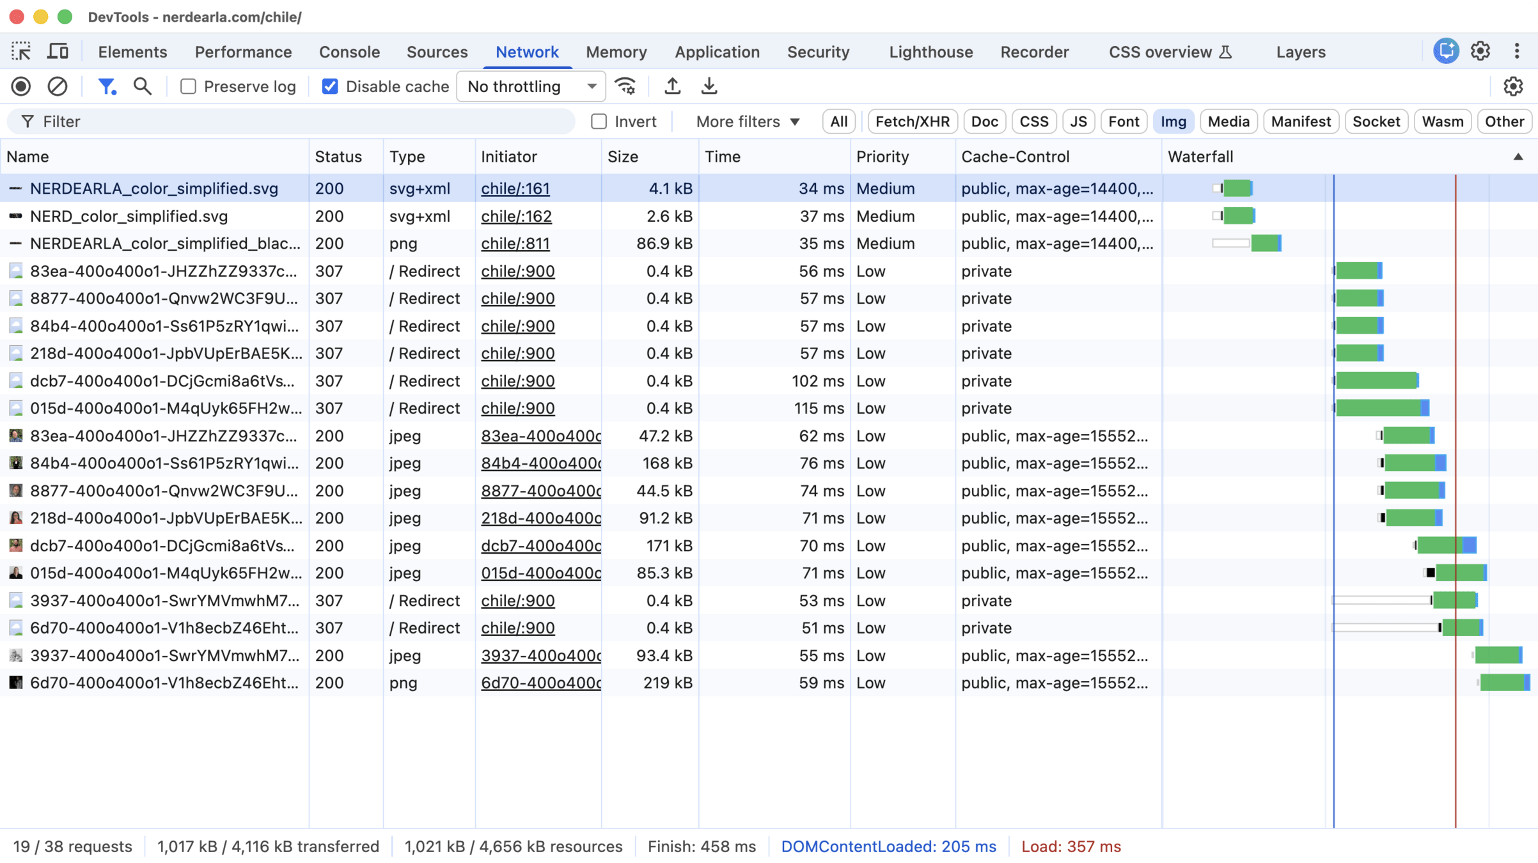
Task: Select the Fetch/XHR filter button
Action: (x=912, y=121)
